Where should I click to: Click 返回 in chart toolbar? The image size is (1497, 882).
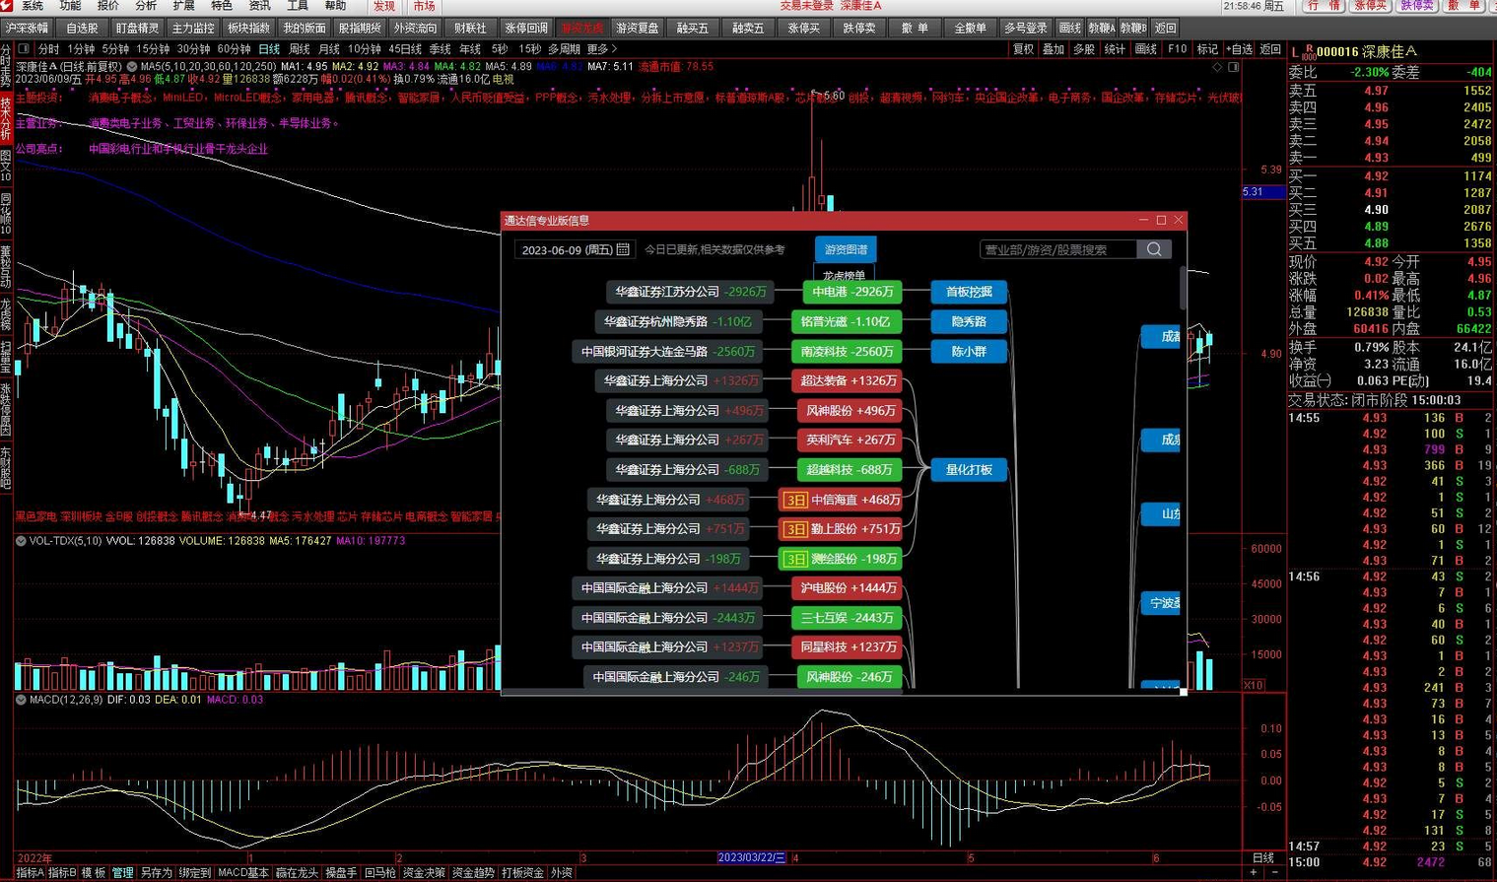[1271, 48]
